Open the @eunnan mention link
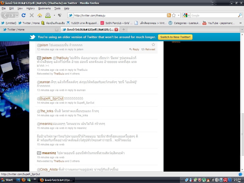244x183 pixels. click(45, 82)
